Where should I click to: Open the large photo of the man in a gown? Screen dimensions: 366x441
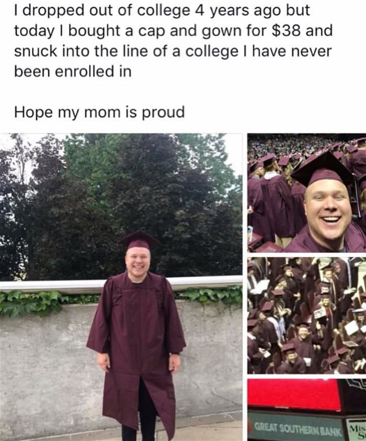pyautogui.click(x=121, y=287)
